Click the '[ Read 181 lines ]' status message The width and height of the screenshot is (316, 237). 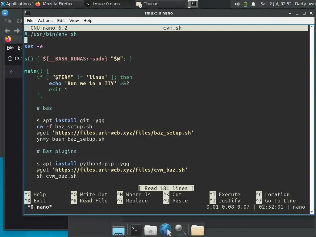click(x=166, y=189)
